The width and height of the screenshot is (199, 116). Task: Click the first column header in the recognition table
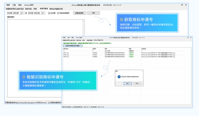pyautogui.click(x=66, y=49)
